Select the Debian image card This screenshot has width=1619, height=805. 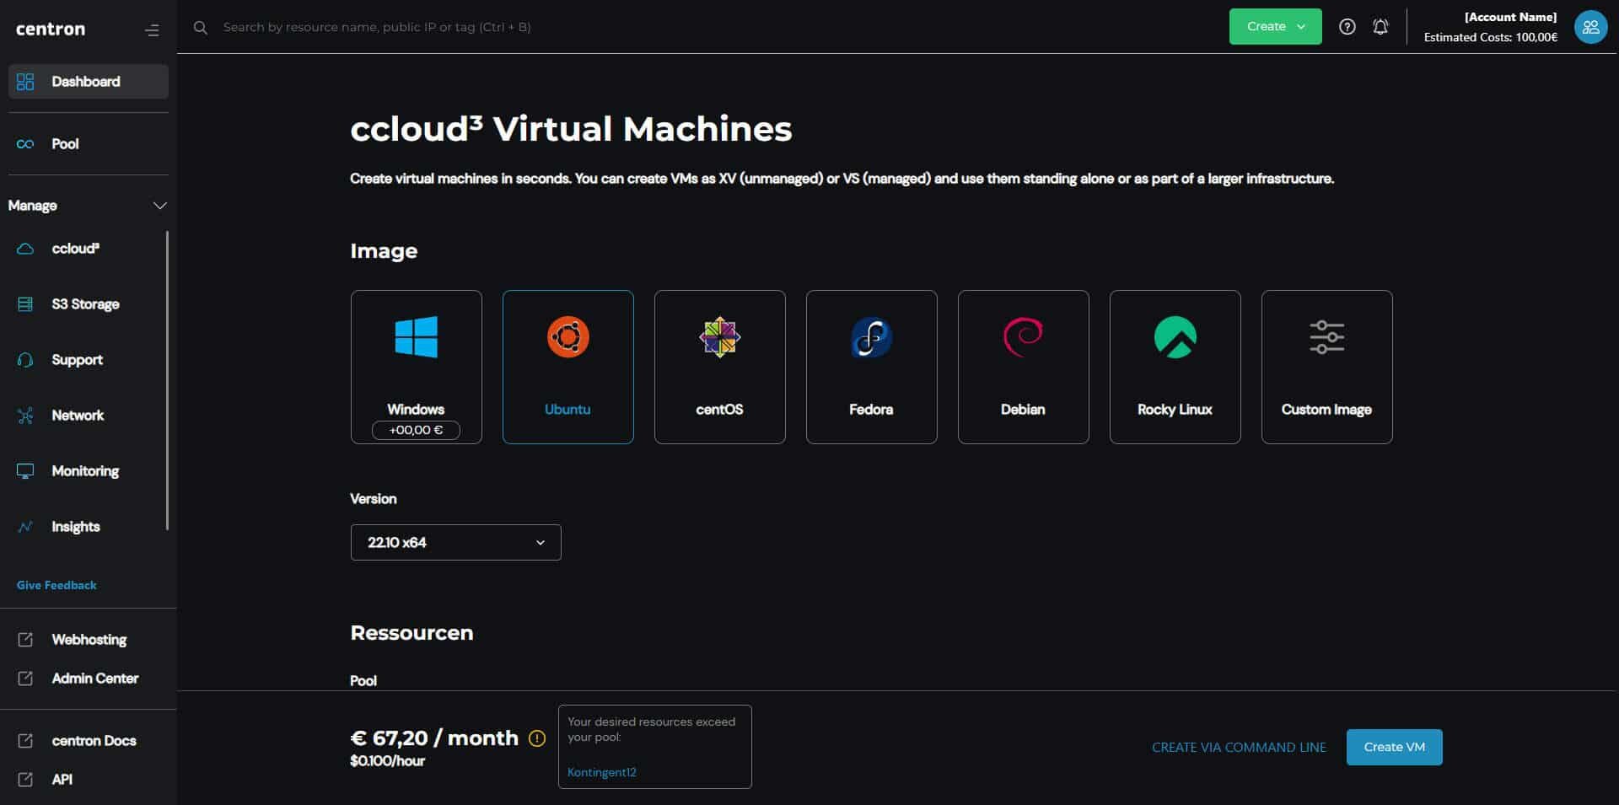pos(1024,367)
